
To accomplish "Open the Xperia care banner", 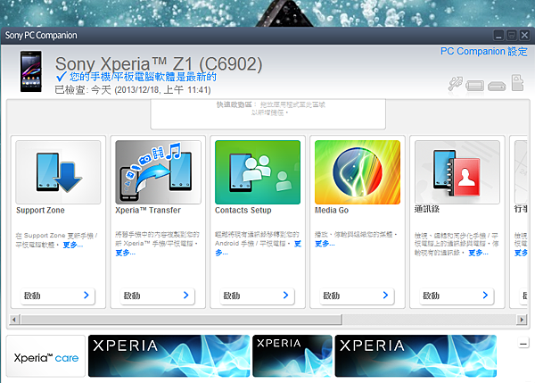I will pyautogui.click(x=45, y=356).
